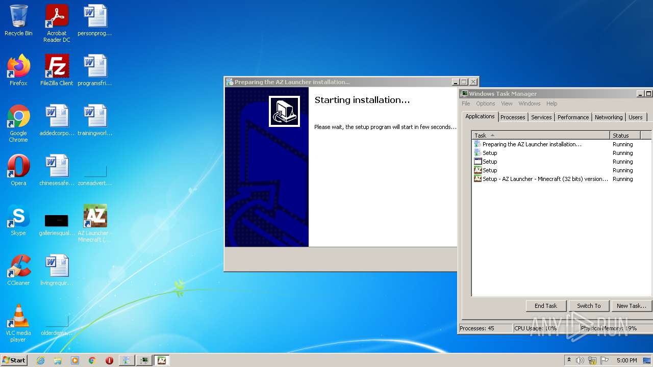Click the installer icon in Starting installation dialog
The height and width of the screenshot is (367, 653).
tap(284, 111)
